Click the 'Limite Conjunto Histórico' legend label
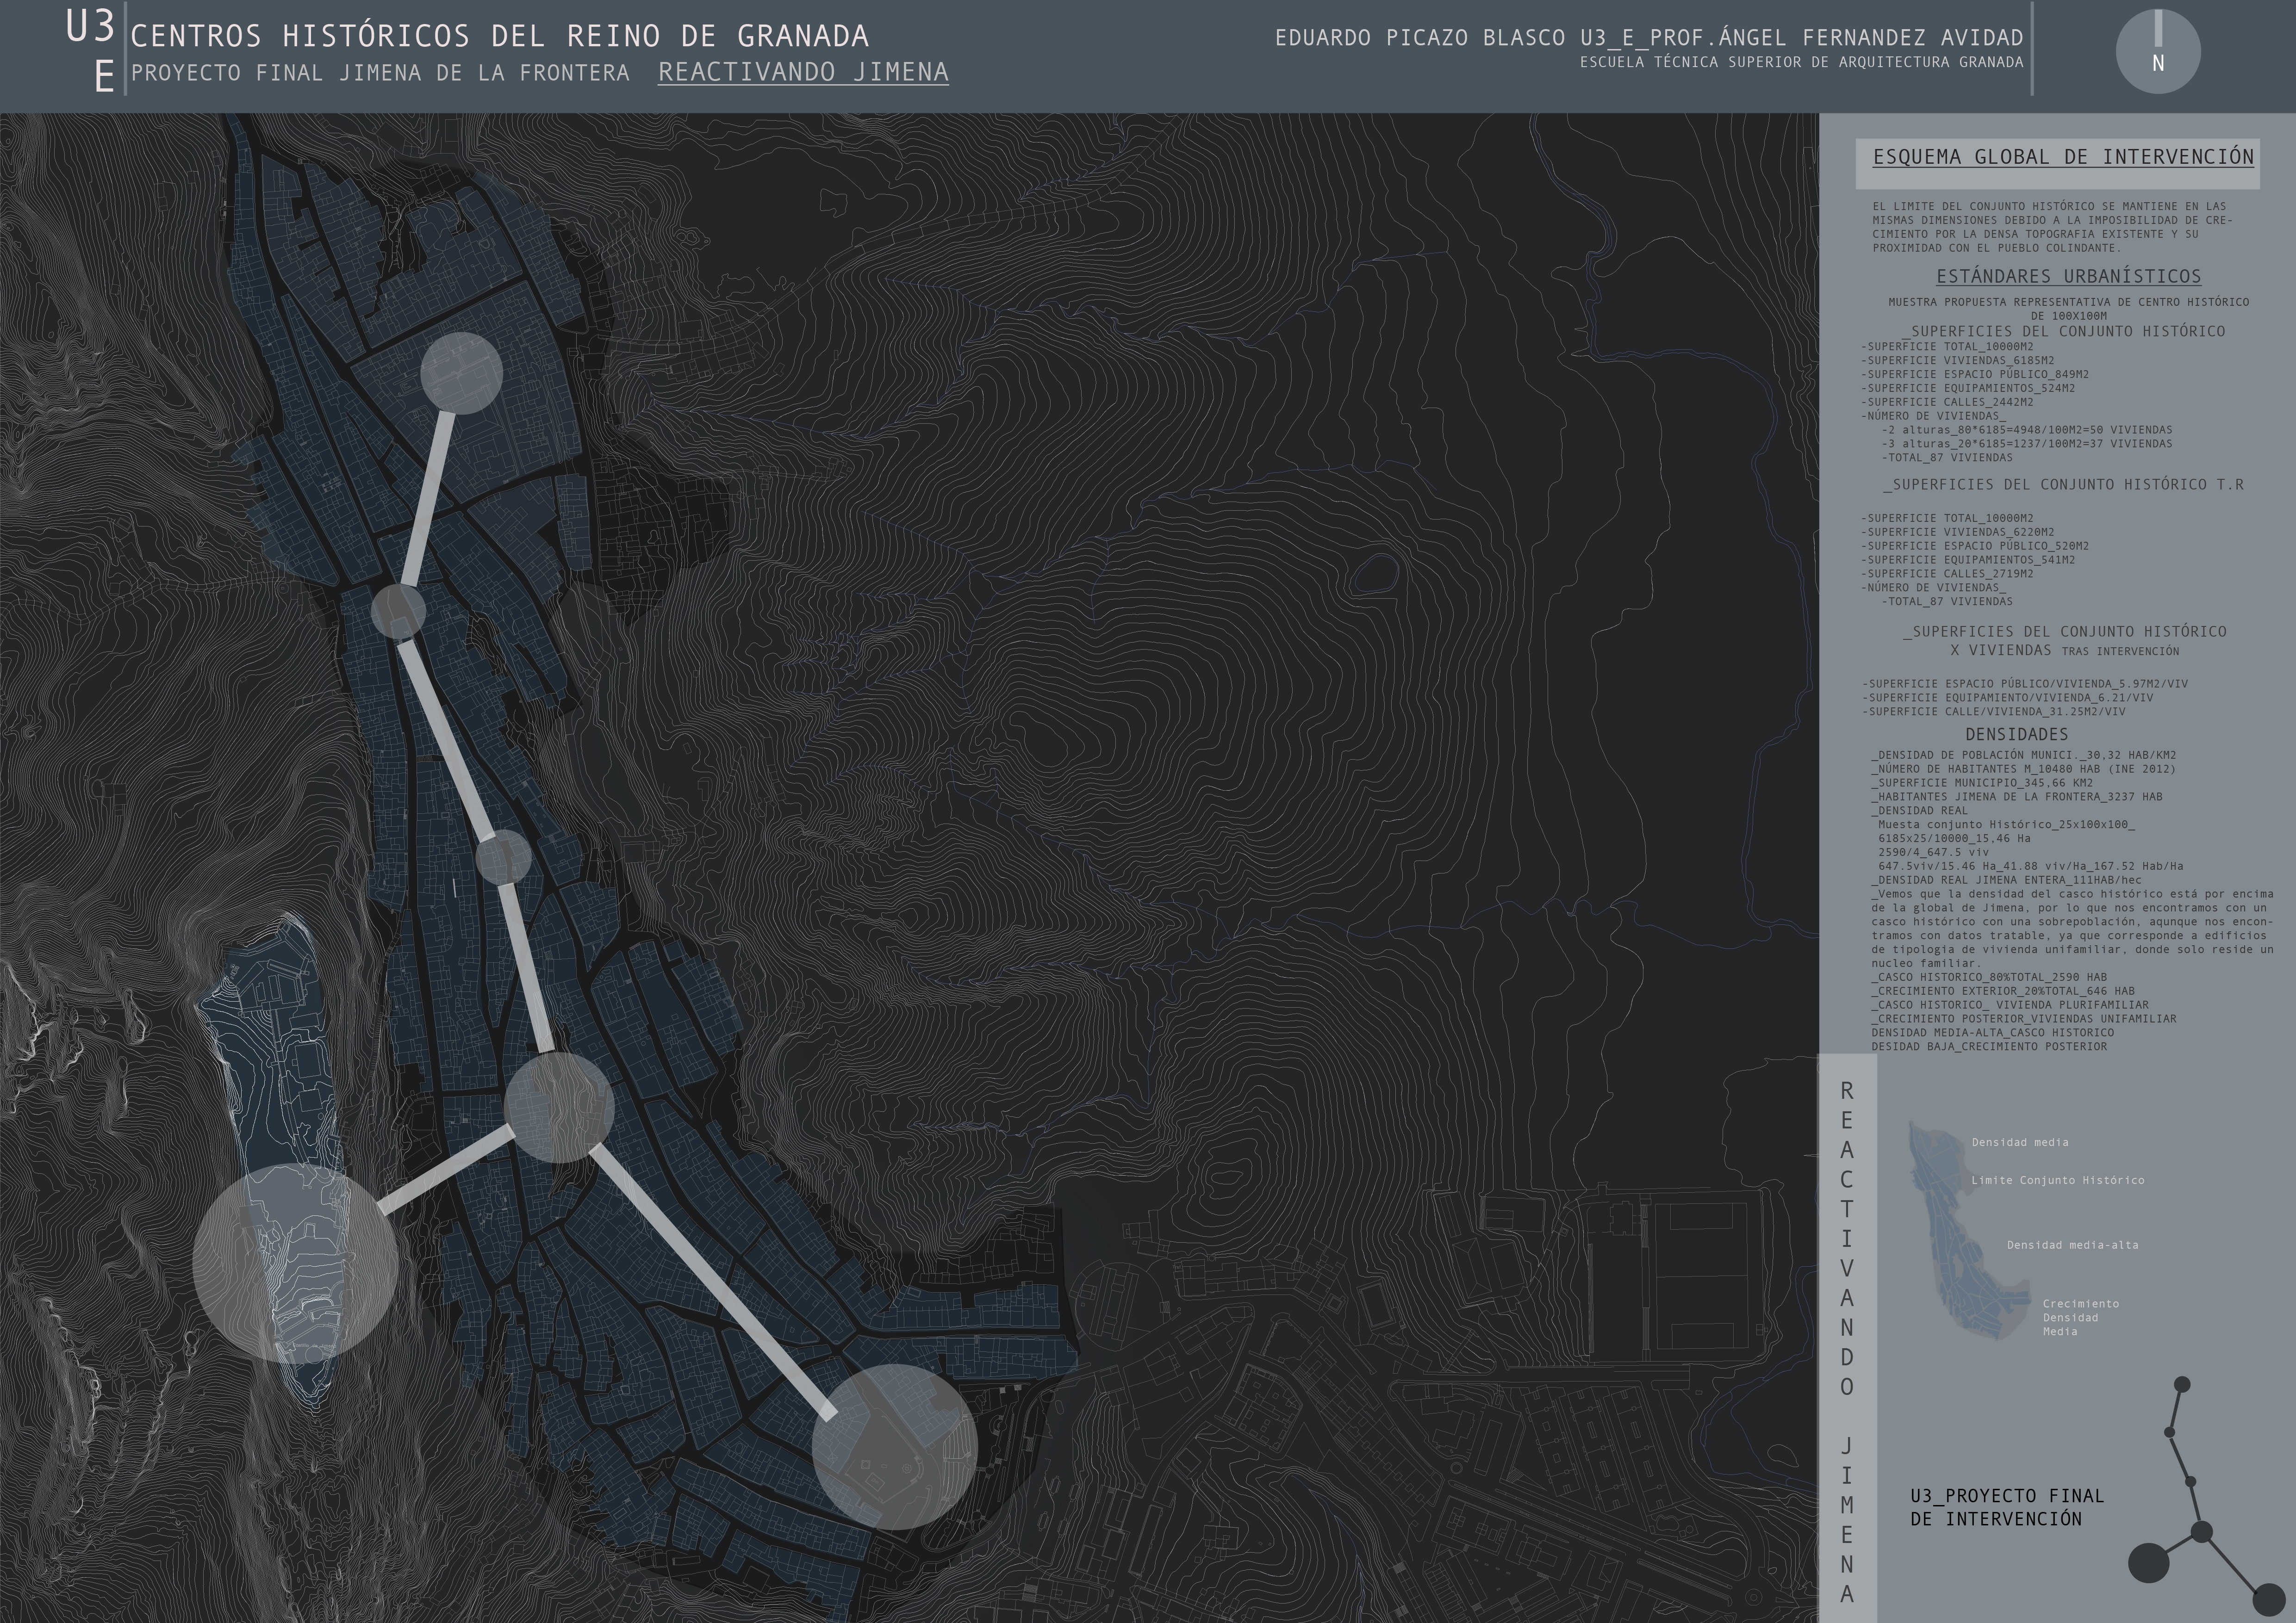 click(x=2057, y=1180)
